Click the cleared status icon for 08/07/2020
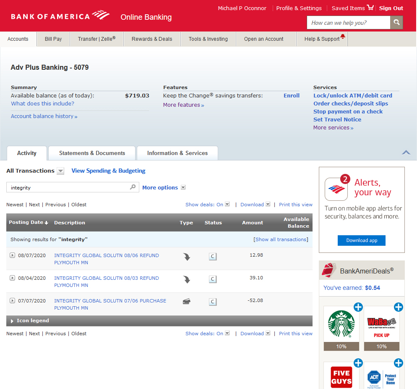This screenshot has width=417, height=389. (213, 257)
